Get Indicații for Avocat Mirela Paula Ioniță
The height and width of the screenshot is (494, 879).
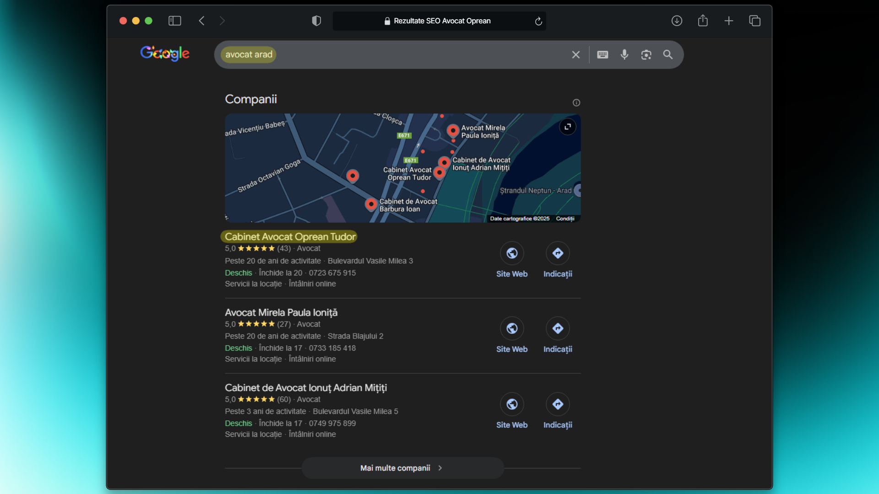coord(558,329)
